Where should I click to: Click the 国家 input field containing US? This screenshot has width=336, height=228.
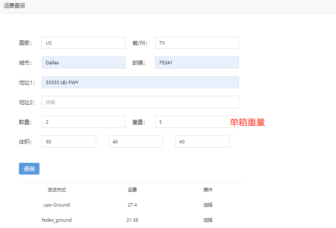83,42
